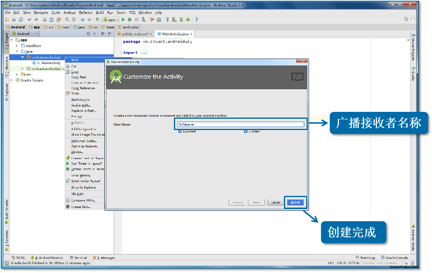This screenshot has width=432, height=273.
Task: Click the Class Name input field
Action: tap(241, 124)
